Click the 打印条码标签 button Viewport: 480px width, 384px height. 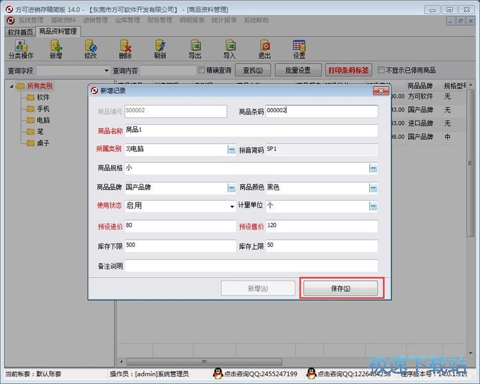[x=349, y=71]
